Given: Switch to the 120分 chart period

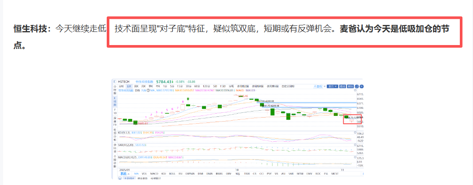Looking at the screenshot, I should coord(206,87).
